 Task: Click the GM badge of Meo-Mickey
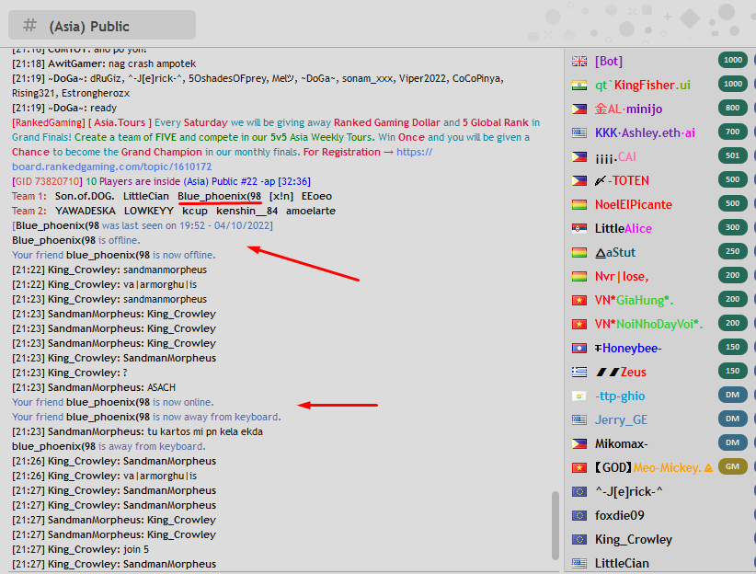[732, 466]
